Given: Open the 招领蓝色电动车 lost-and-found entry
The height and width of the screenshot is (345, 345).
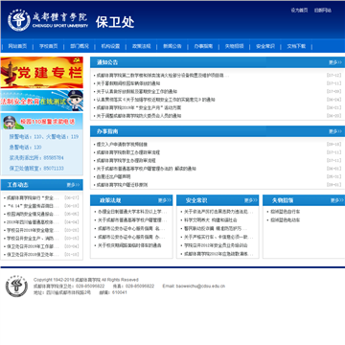Looking at the screenshot, I should [x=286, y=219].
